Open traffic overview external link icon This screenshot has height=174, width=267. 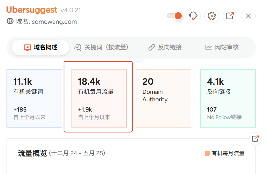point(255,138)
